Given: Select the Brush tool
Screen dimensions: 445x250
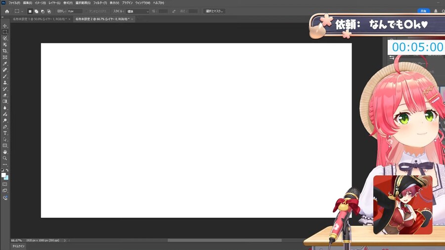Looking at the screenshot, I should point(5,76).
